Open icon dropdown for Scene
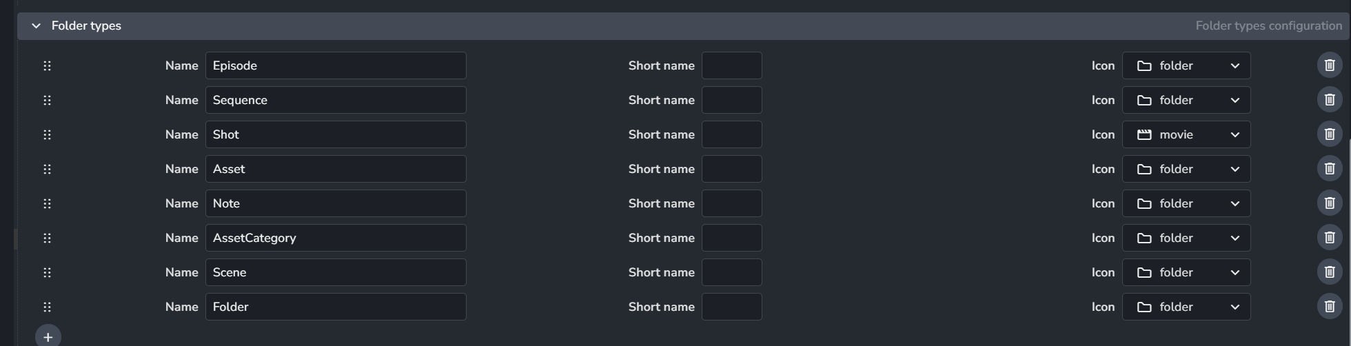This screenshot has width=1351, height=346. point(1186,272)
